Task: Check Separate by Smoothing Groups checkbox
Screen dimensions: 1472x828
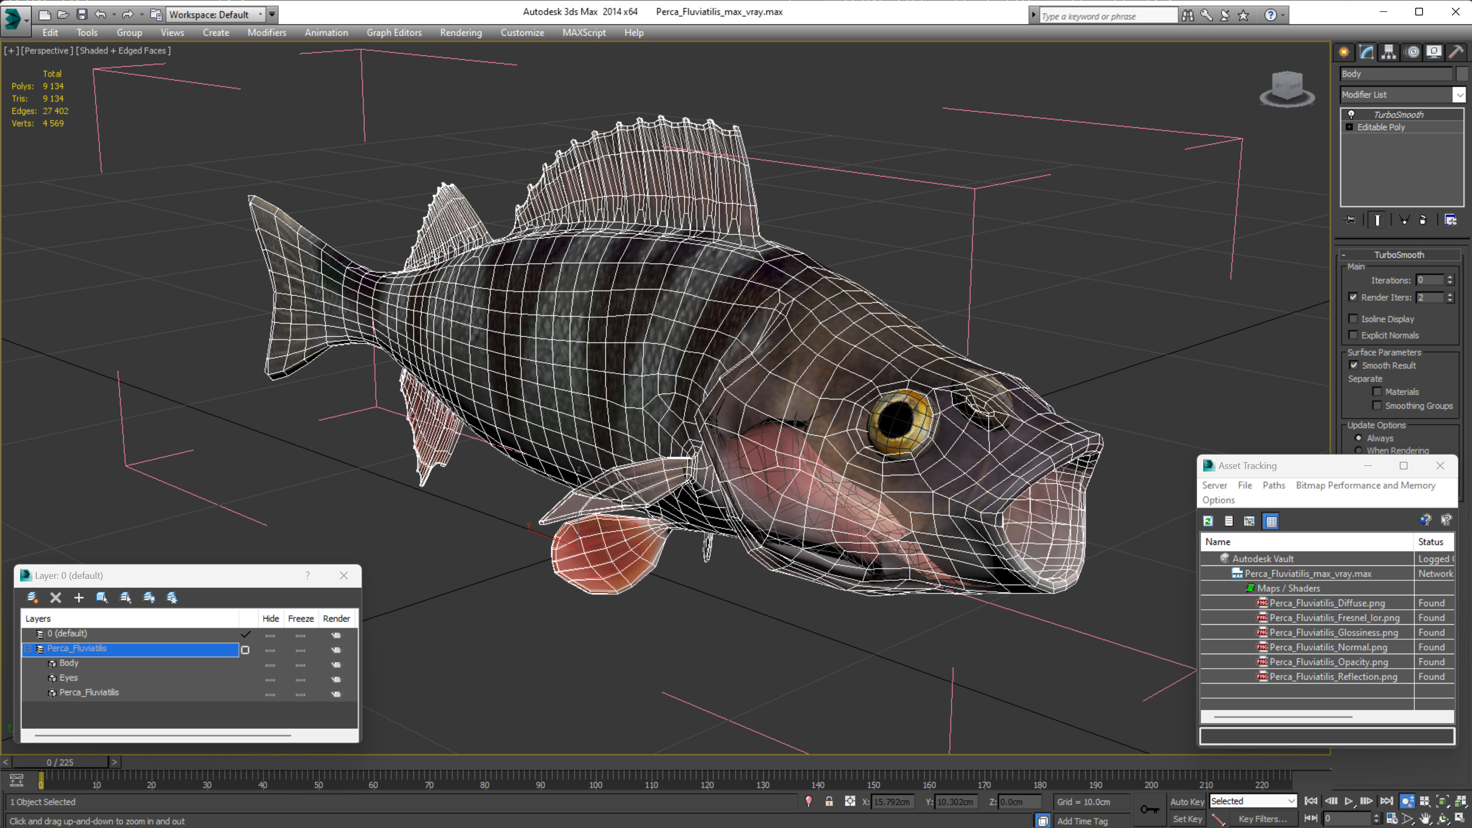Action: pos(1377,405)
